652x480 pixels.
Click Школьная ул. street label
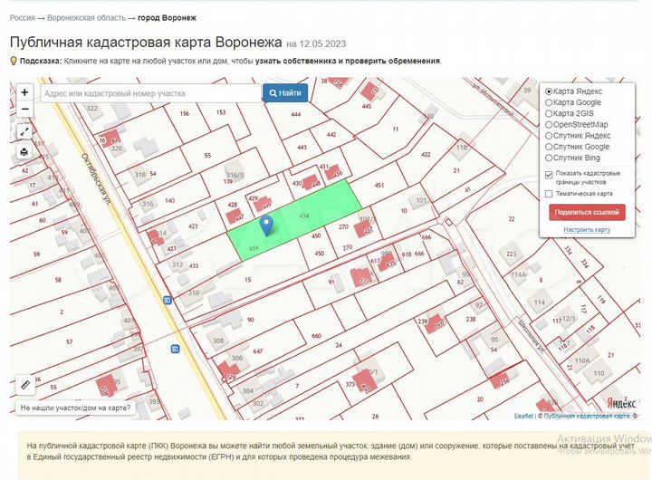coord(532,336)
